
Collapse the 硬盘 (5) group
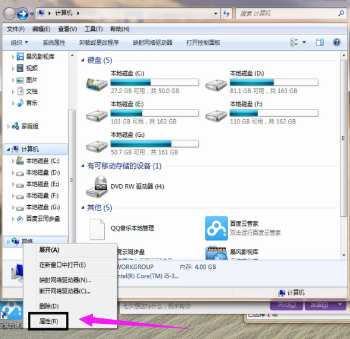83,60
